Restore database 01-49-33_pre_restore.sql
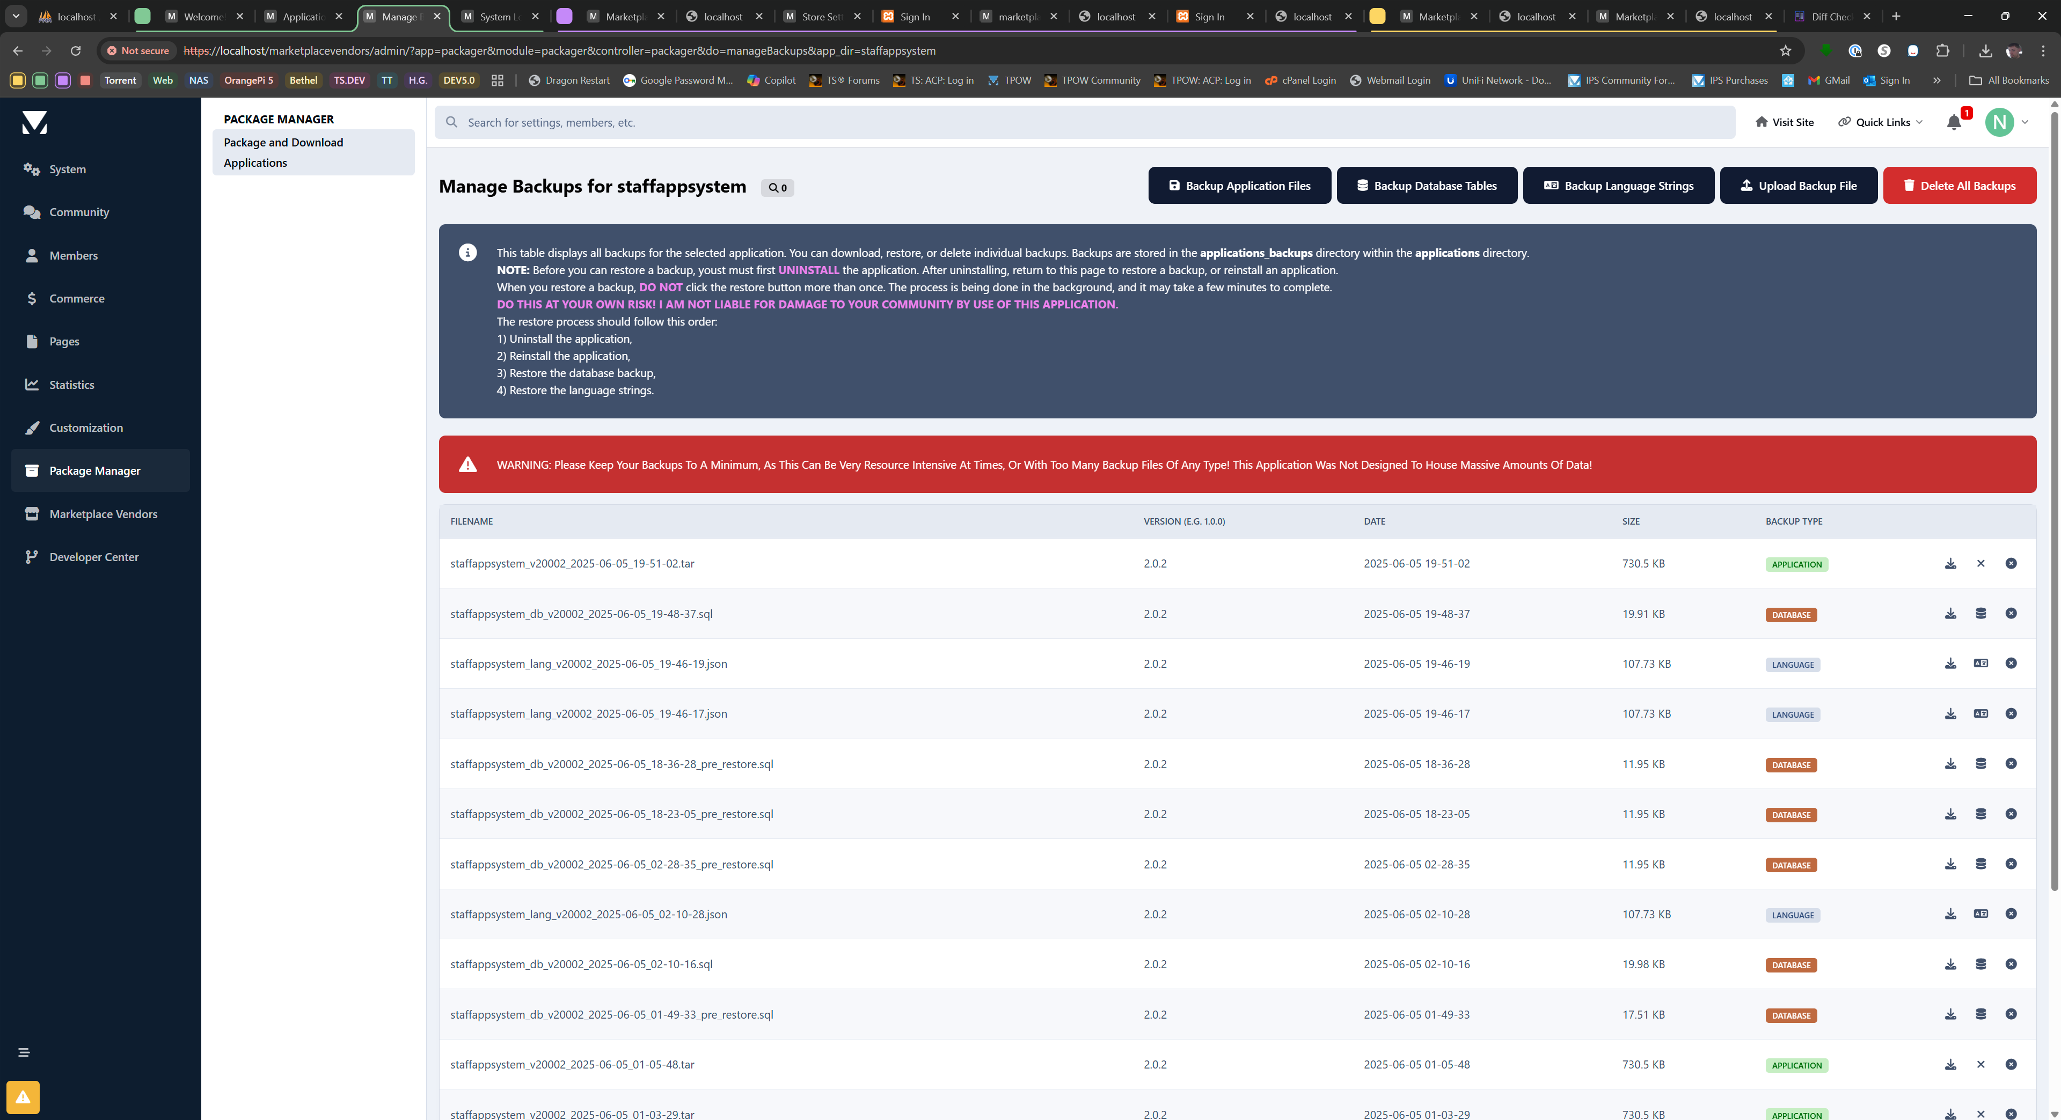2061x1120 pixels. point(1981,1014)
